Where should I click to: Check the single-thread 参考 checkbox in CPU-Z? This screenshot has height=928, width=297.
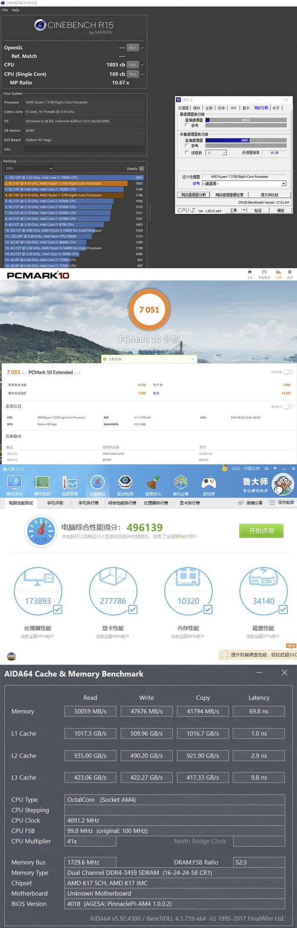[x=187, y=126]
